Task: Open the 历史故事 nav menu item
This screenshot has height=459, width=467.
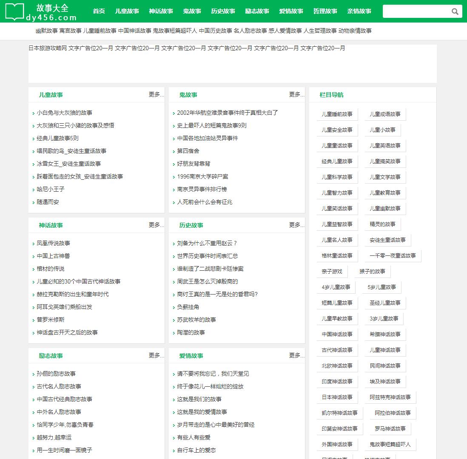Action: 223,11
